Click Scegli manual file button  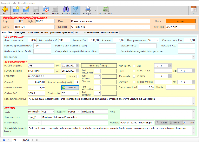[x=161, y=123]
